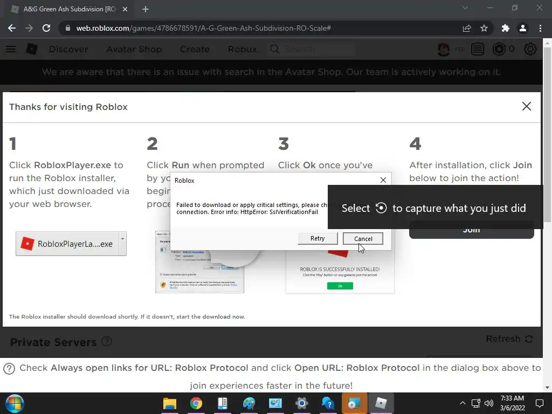The image size is (552, 414).
Task: Click the URL address bar text
Action: pyautogui.click(x=203, y=28)
